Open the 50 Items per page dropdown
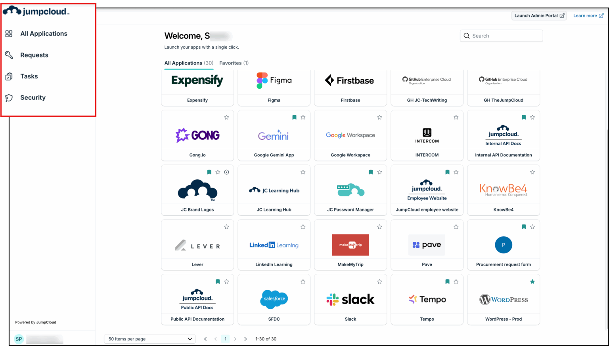Image resolution: width=609 pixels, height=346 pixels. 150,339
